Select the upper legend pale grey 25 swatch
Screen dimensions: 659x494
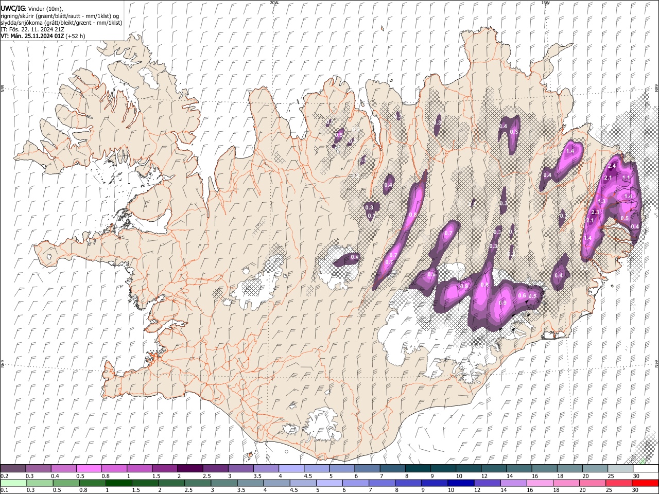click(x=620, y=468)
